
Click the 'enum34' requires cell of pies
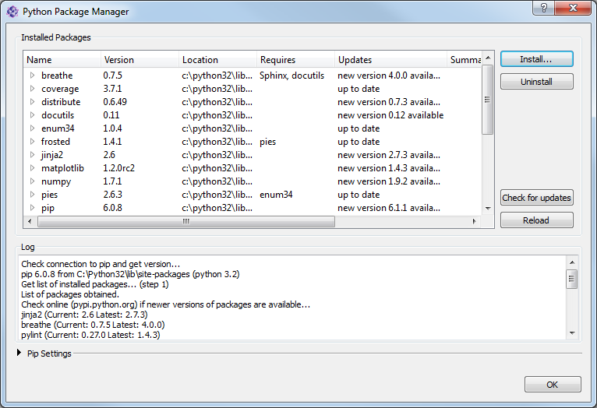pos(276,195)
